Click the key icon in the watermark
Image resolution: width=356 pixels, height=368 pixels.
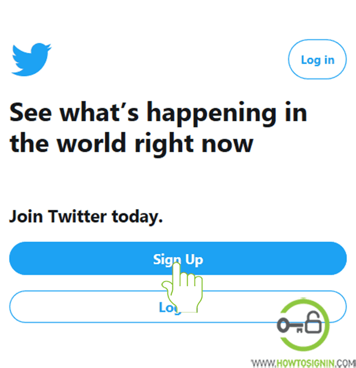pos(290,325)
